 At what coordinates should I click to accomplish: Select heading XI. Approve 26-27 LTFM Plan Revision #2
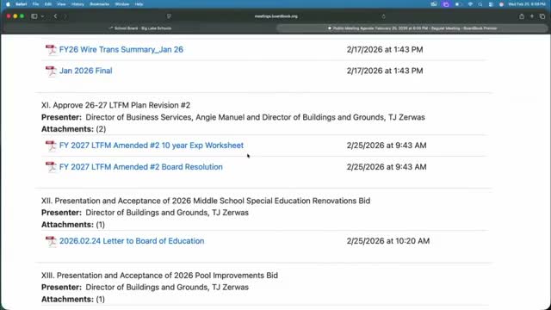point(116,105)
